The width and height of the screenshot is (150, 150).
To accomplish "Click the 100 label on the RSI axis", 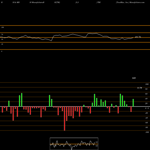I will tap(2, 27).
